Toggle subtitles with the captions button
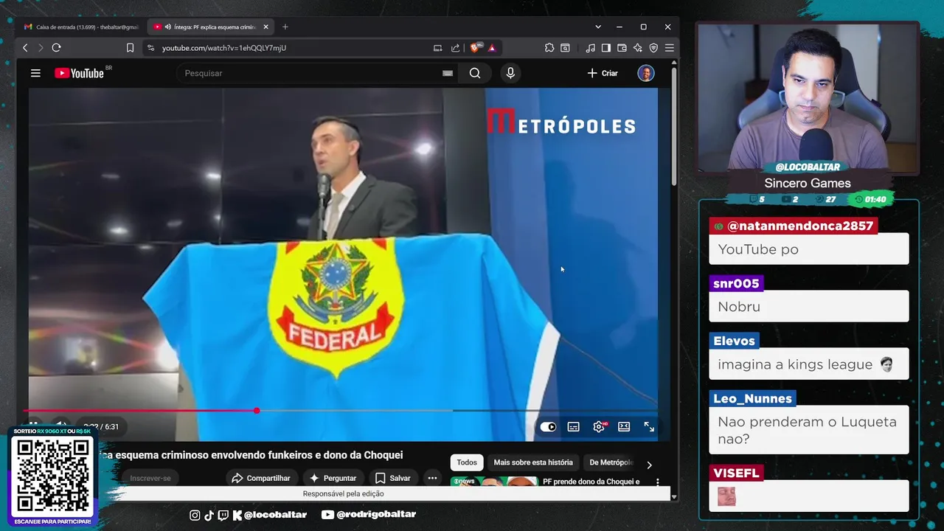 click(574, 426)
